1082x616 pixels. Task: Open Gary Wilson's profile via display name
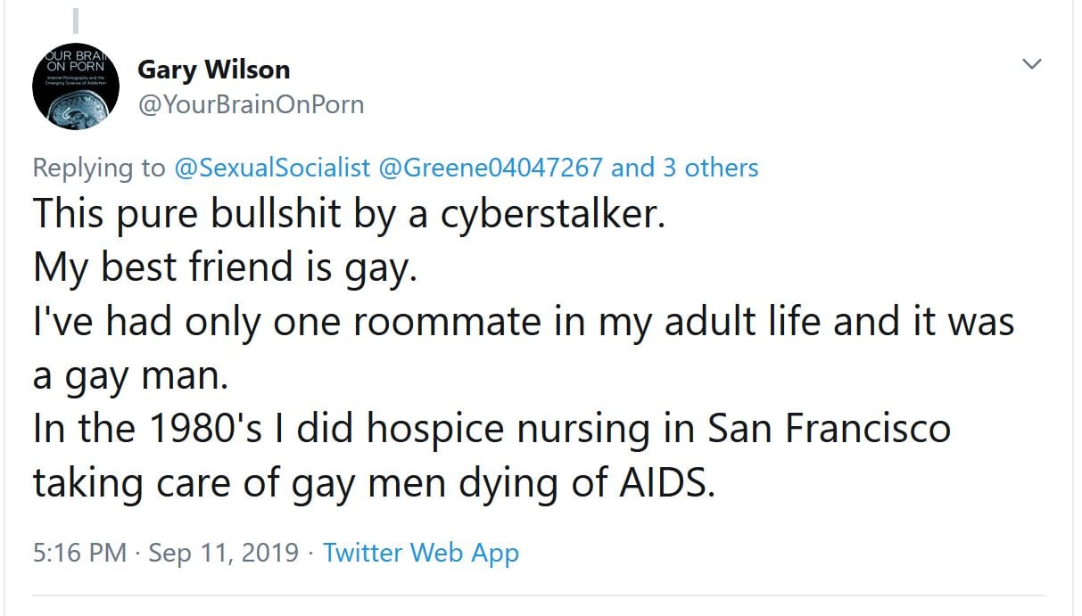click(213, 70)
